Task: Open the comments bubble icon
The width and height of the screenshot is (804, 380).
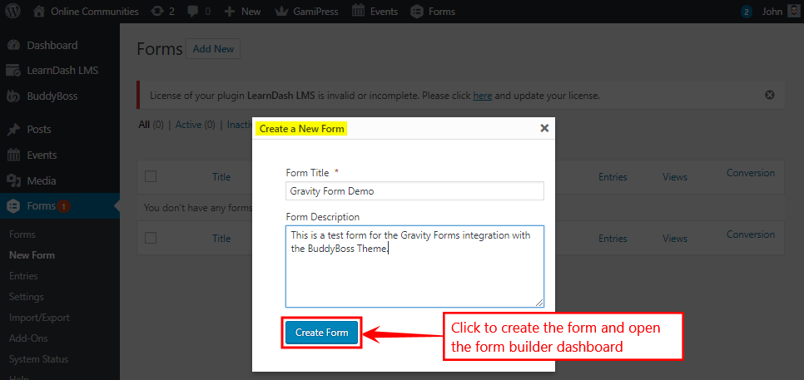Action: click(193, 12)
